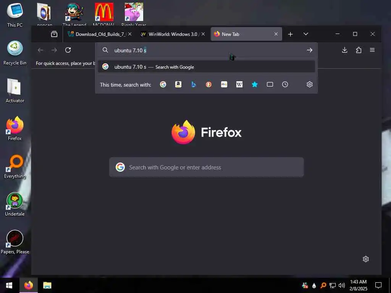391x293 pixels.
Task: Open Activator desktop icon
Action: pos(15,91)
